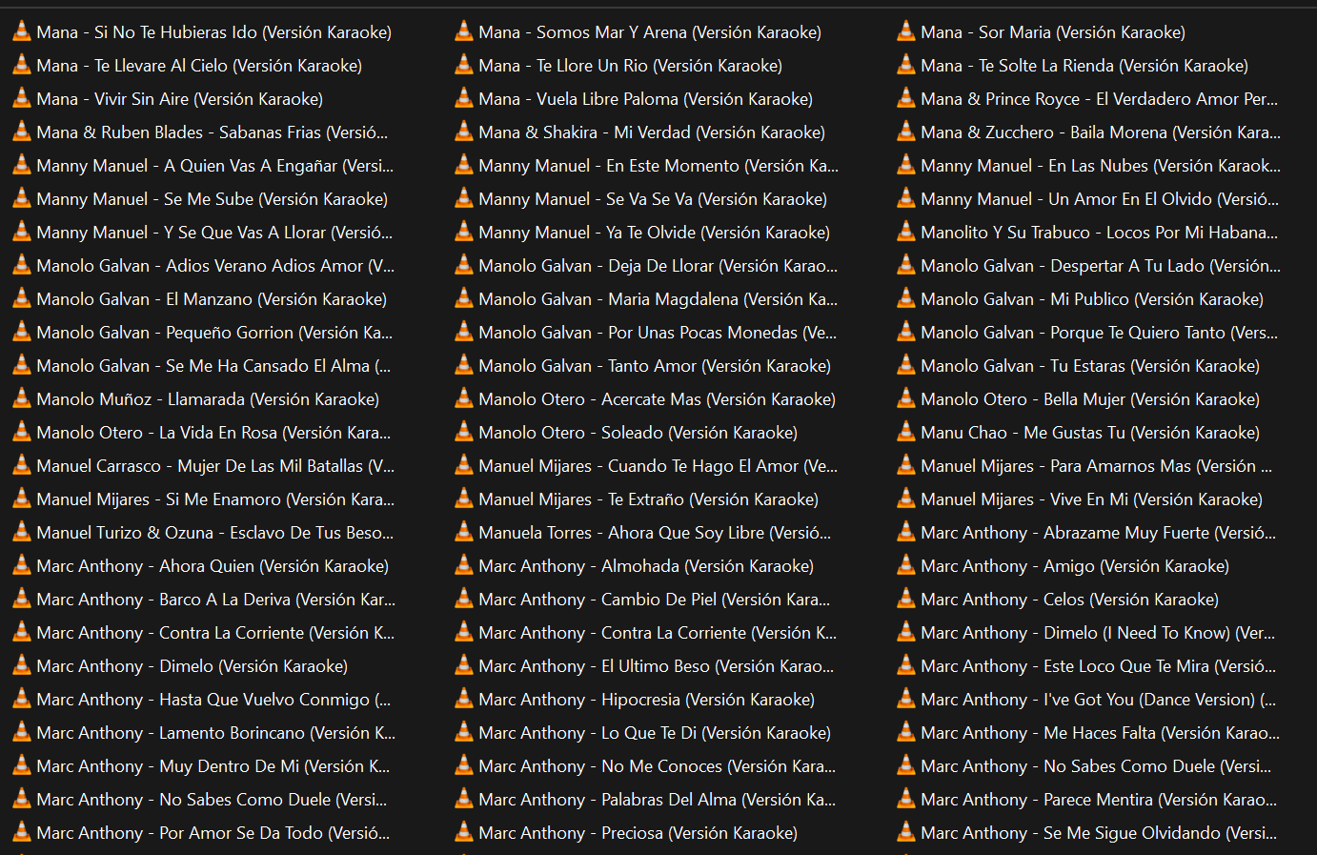The height and width of the screenshot is (855, 1317).
Task: Select the VLC icon for Manuel Carrasco - Mujer De Las Mil Batallas
Action: (21, 466)
